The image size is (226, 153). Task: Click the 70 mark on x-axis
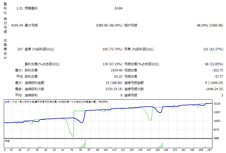tap(72, 150)
